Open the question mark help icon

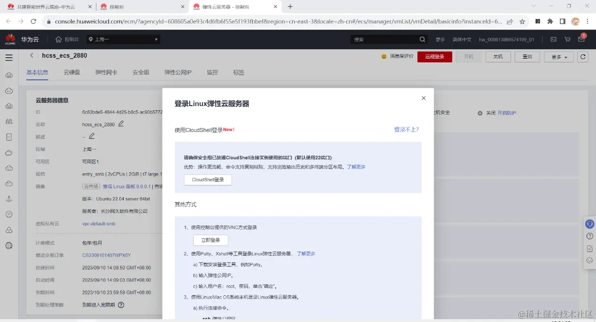coord(589,236)
